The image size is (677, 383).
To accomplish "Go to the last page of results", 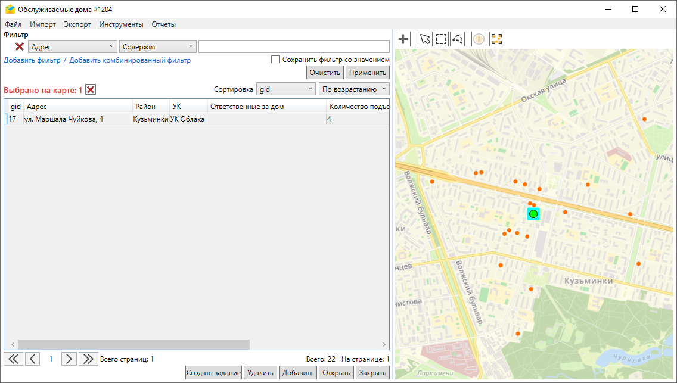I will 88,359.
